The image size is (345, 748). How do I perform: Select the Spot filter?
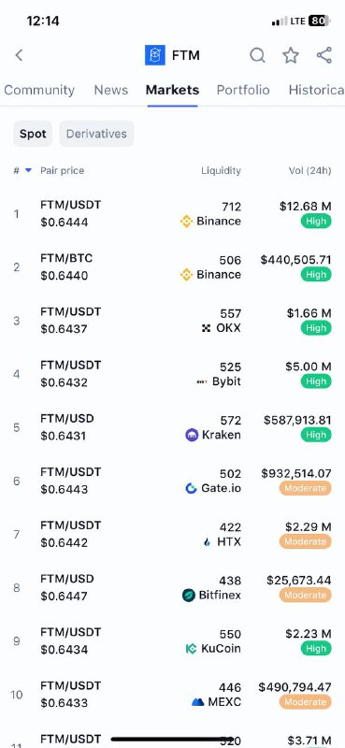tap(33, 134)
